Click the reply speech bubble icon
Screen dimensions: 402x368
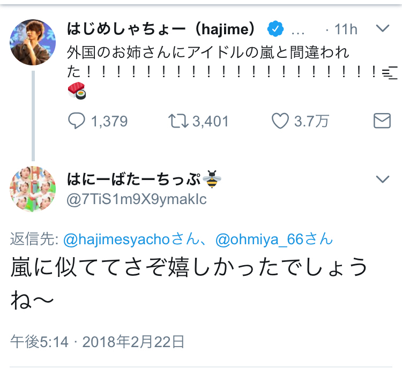tap(78, 121)
